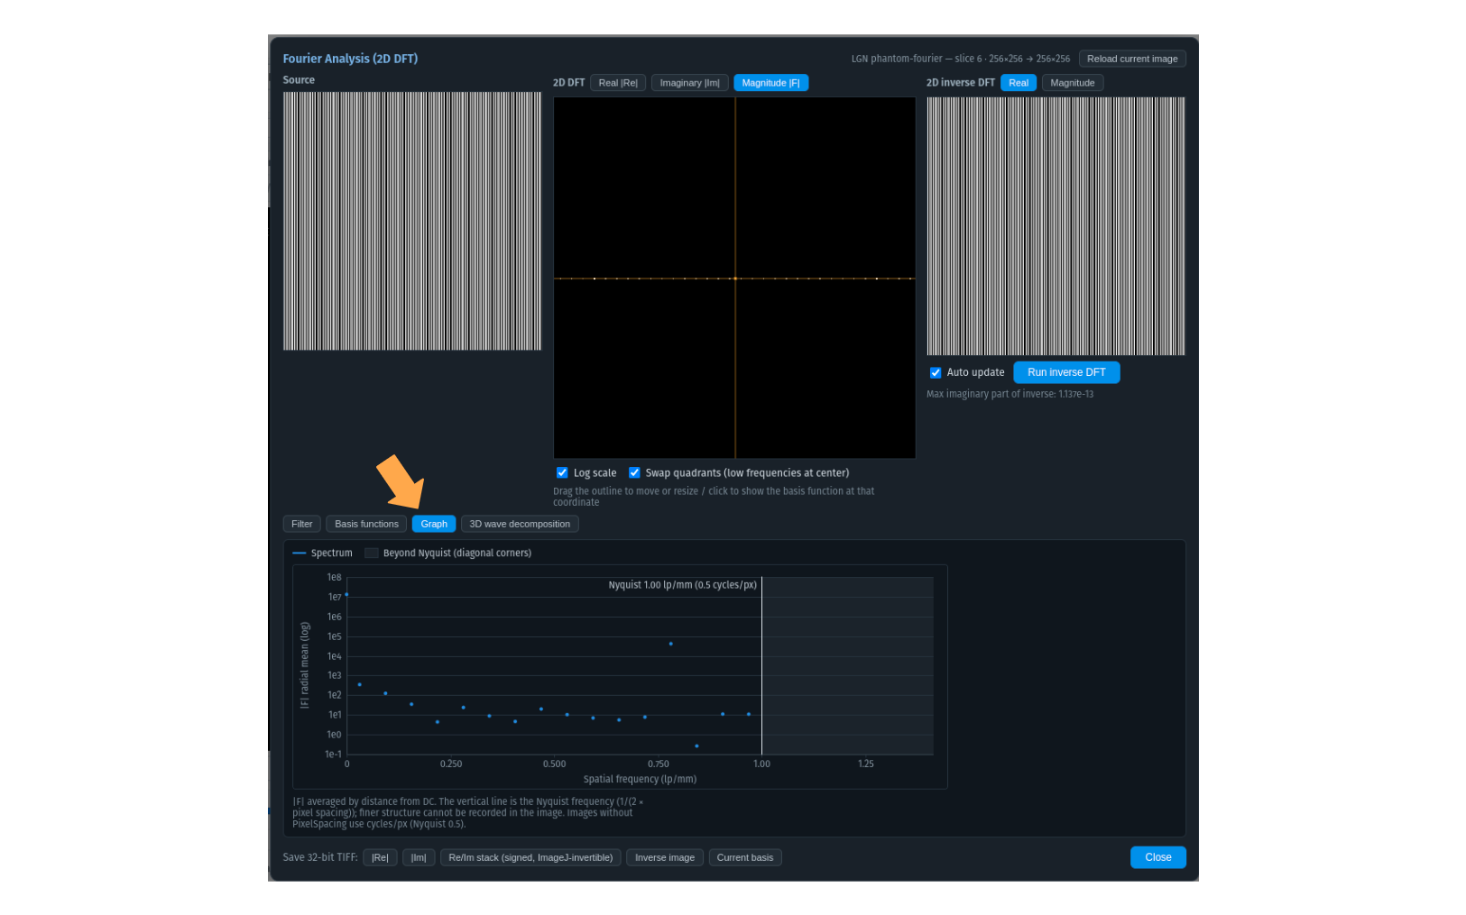Viewport: 1466px width, 915px height.
Task: Click the Spatial frequency (lp/mm) axis label
Action: (640, 779)
